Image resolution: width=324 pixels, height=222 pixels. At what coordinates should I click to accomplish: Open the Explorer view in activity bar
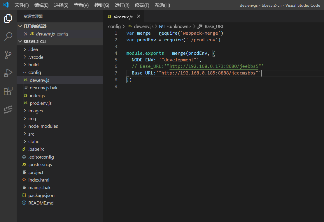pyautogui.click(x=8, y=18)
